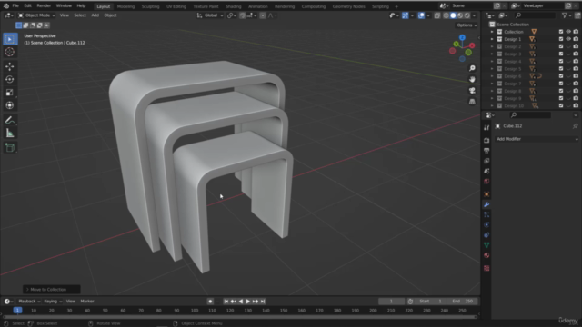Screen dimensions: 582x327
Task: Select the Measure tool
Action: coord(10,134)
